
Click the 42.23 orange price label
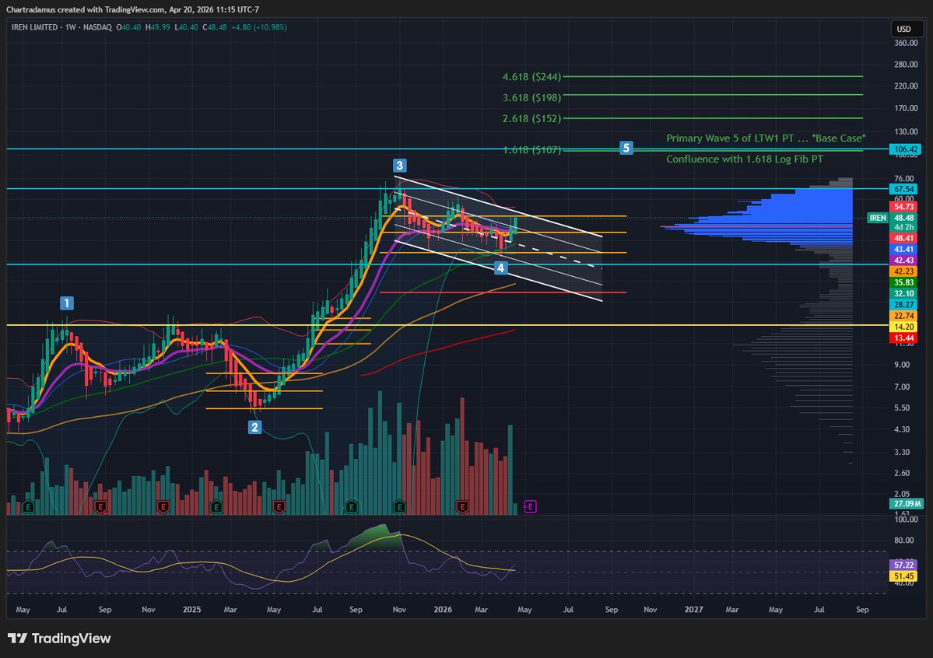pos(904,271)
